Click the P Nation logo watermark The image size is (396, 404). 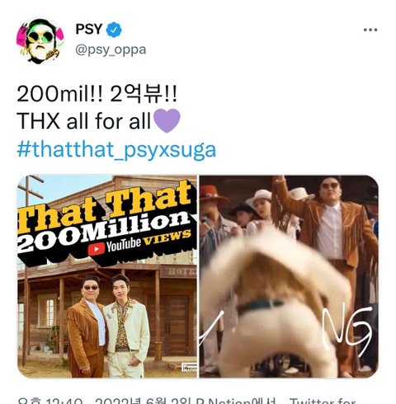(190, 368)
